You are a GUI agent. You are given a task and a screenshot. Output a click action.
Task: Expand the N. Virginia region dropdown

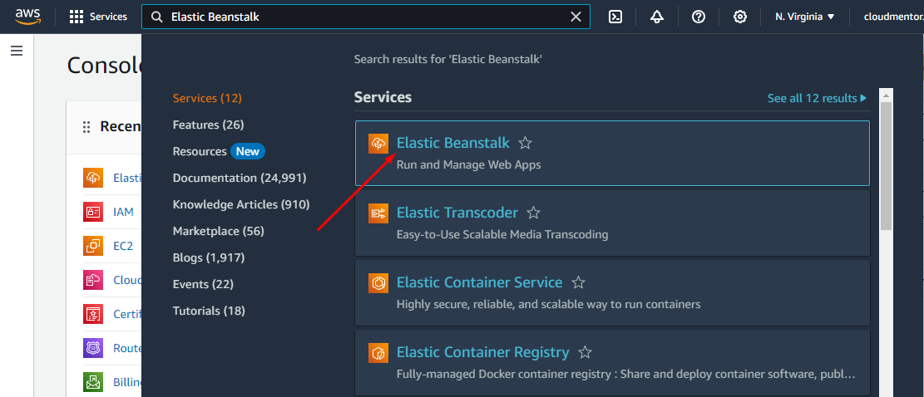click(x=804, y=17)
